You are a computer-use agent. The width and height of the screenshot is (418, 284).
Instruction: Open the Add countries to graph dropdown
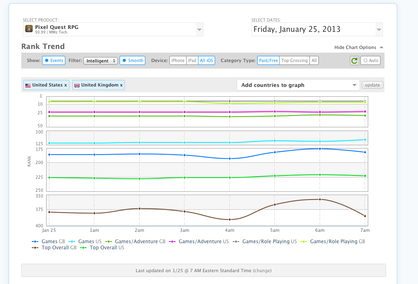click(298, 85)
